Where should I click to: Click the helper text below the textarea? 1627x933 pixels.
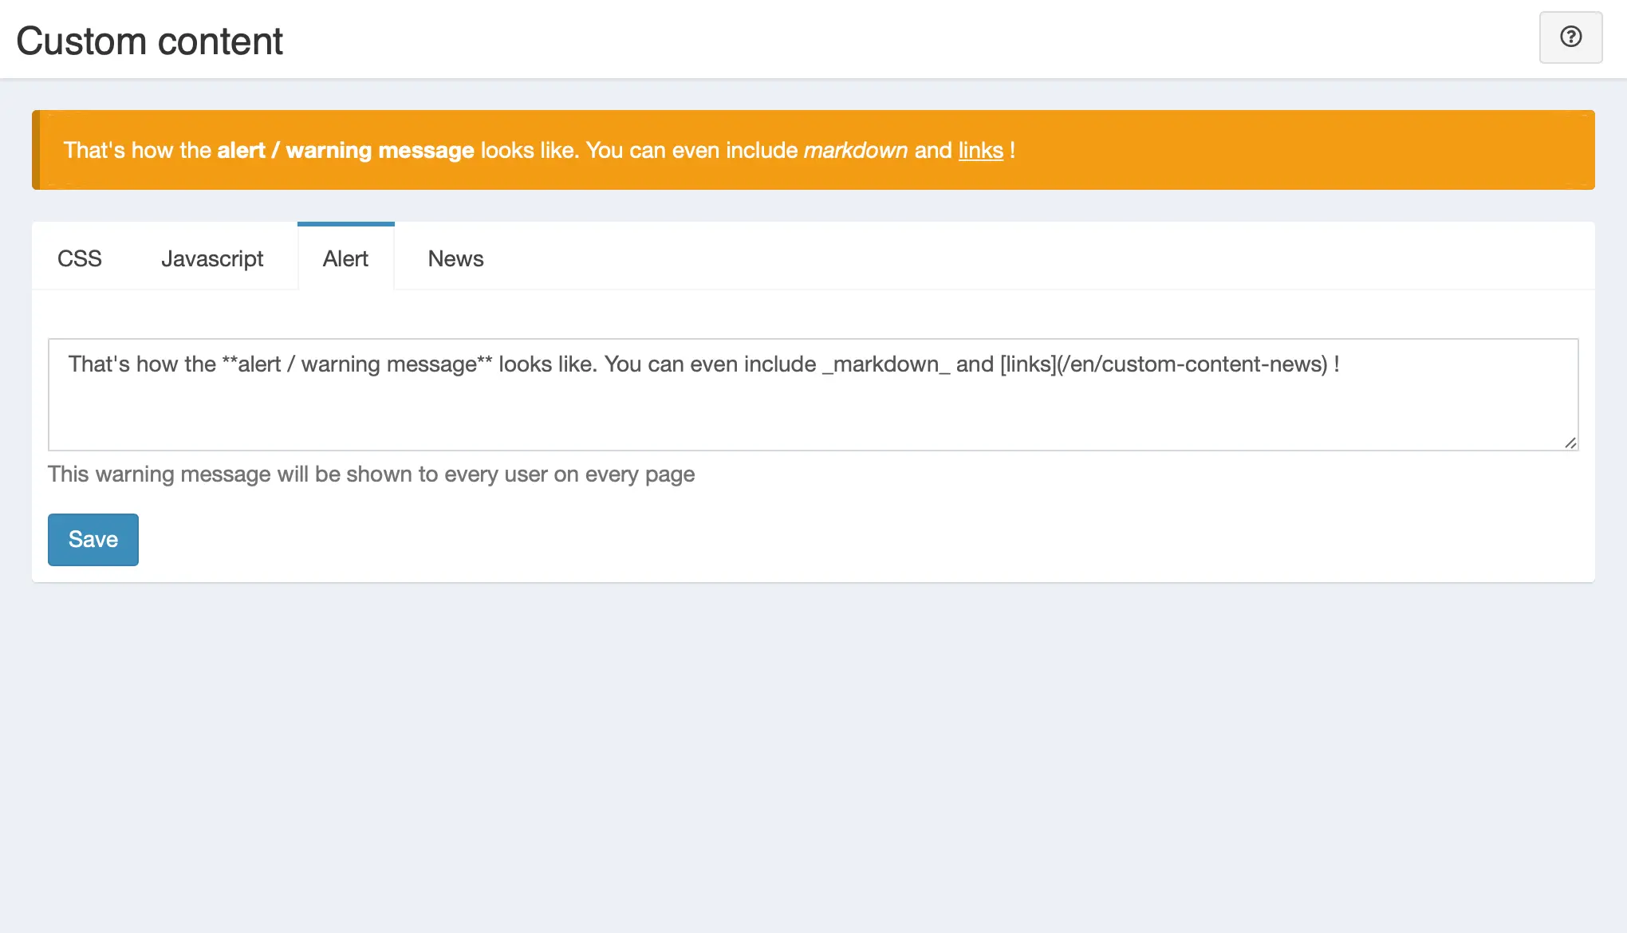pos(371,474)
